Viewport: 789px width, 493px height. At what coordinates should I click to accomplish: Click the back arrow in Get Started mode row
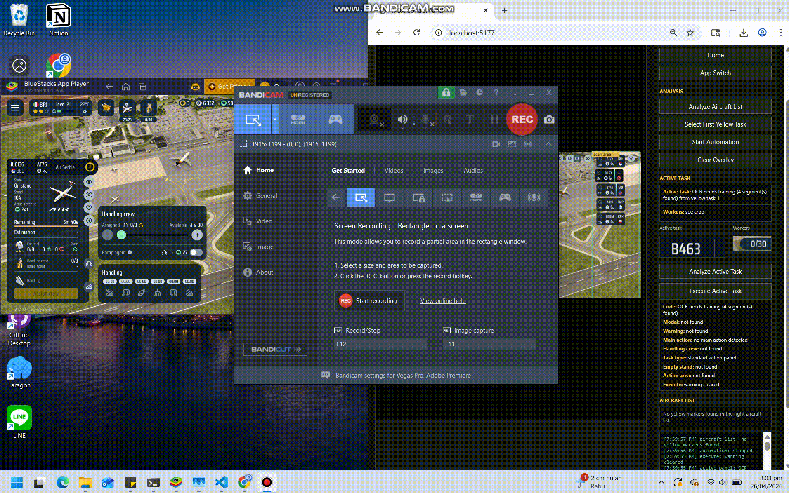(x=336, y=197)
